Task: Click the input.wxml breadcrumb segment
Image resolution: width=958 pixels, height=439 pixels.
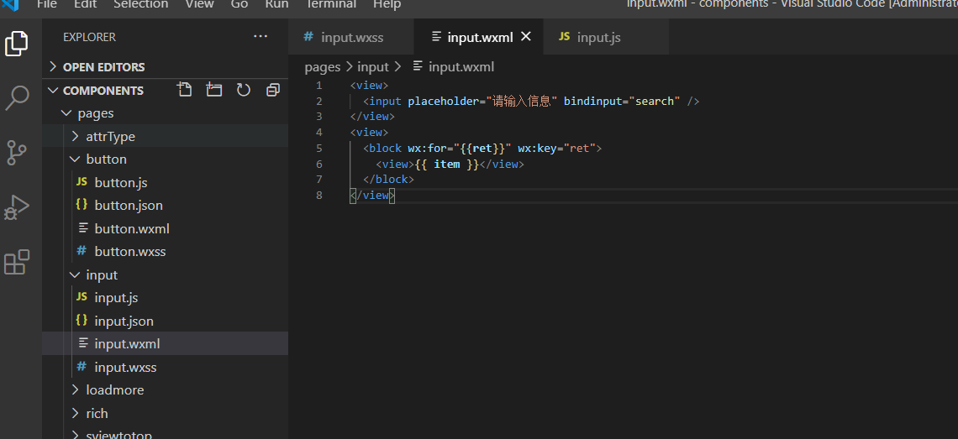Action: click(453, 66)
